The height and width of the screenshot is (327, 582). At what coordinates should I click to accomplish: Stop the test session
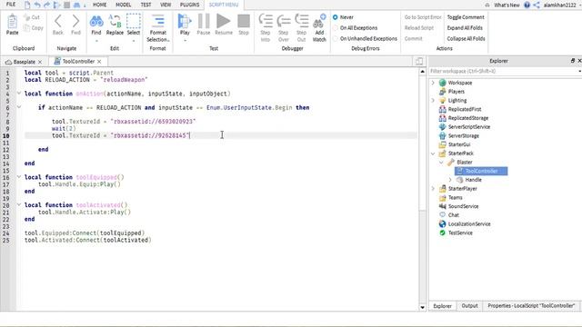244,21
